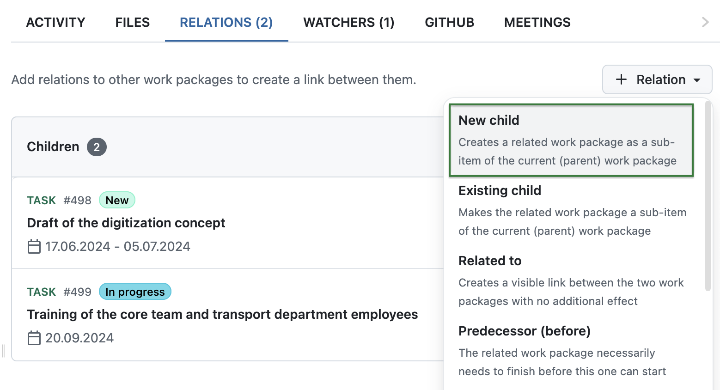Screen dimensions: 720x390
Task: Click the plus icon on the Relation button
Action: click(x=621, y=79)
